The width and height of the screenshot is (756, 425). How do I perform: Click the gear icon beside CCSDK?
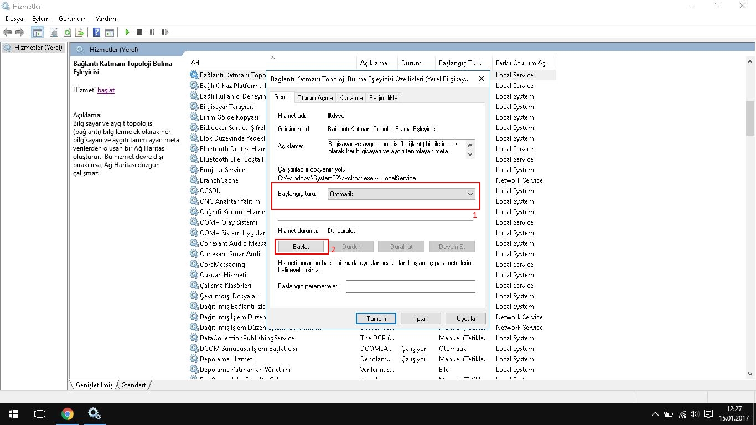pos(194,191)
